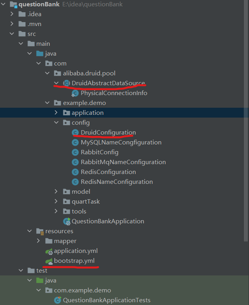Click the quartTask package icon

tap(67, 202)
